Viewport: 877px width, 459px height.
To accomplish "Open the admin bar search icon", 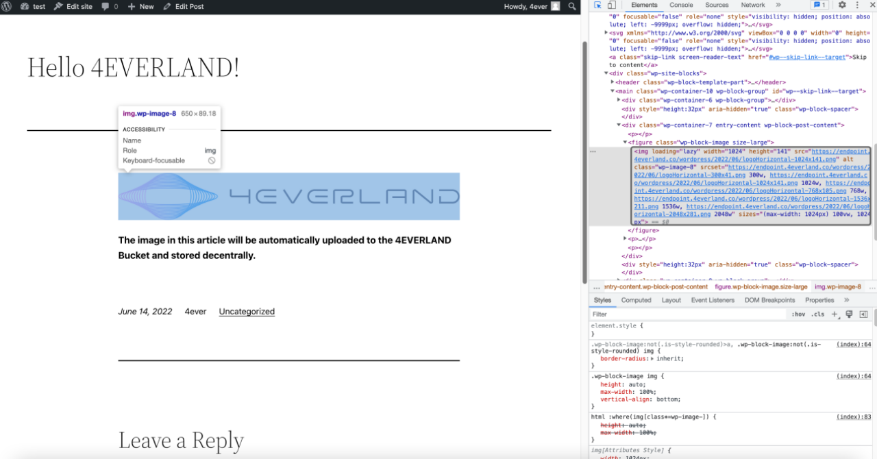I will pyautogui.click(x=572, y=6).
